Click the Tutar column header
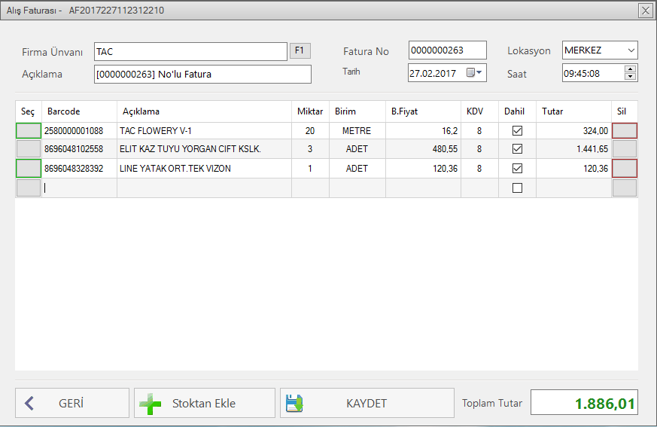This screenshot has width=657, height=427. pos(552,111)
